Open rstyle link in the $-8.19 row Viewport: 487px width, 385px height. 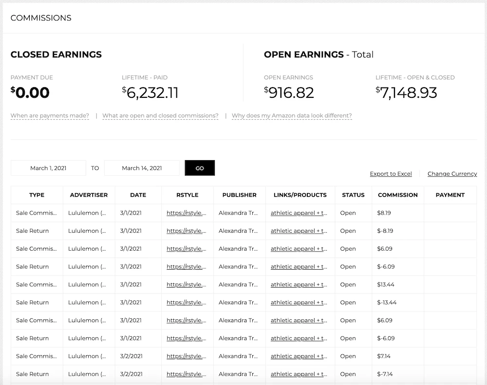pyautogui.click(x=187, y=231)
